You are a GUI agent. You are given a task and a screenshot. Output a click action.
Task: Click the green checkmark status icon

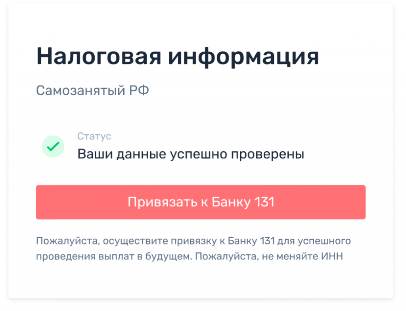click(53, 147)
